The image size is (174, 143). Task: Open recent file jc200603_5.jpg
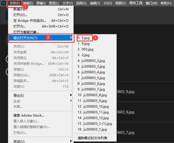(x=95, y=78)
